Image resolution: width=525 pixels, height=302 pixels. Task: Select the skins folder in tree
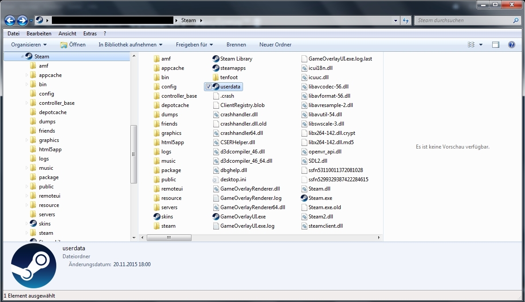point(44,224)
